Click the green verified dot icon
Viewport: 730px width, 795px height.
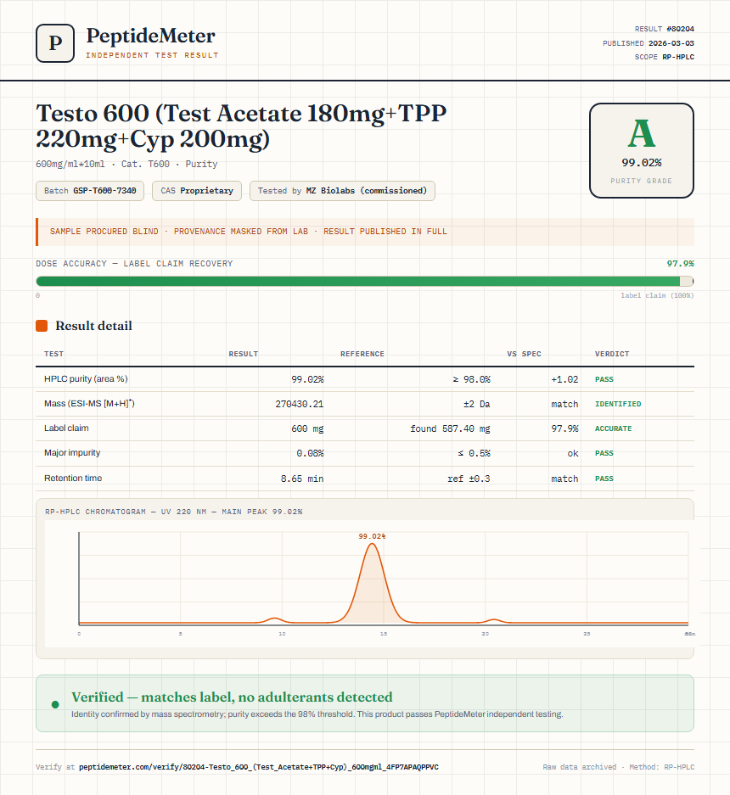[55, 704]
